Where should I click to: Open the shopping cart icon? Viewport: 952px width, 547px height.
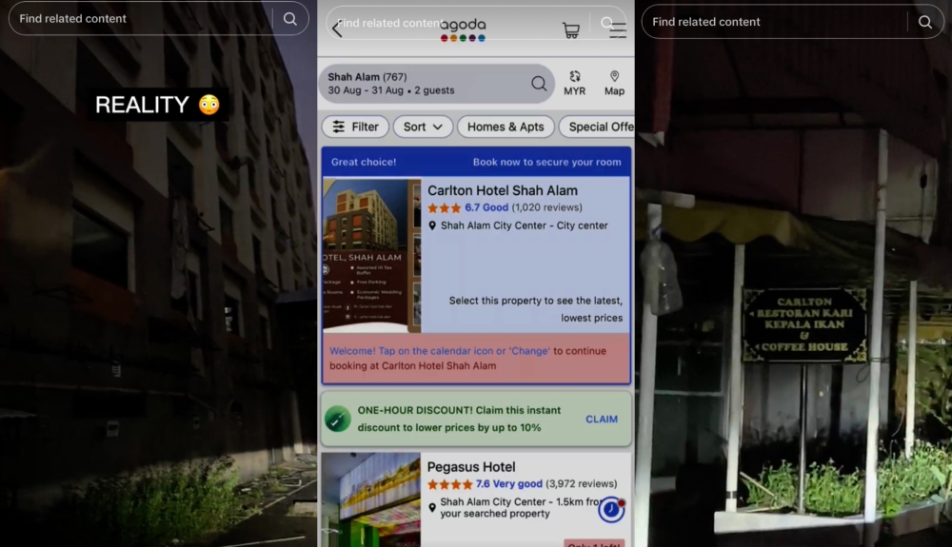pyautogui.click(x=570, y=29)
